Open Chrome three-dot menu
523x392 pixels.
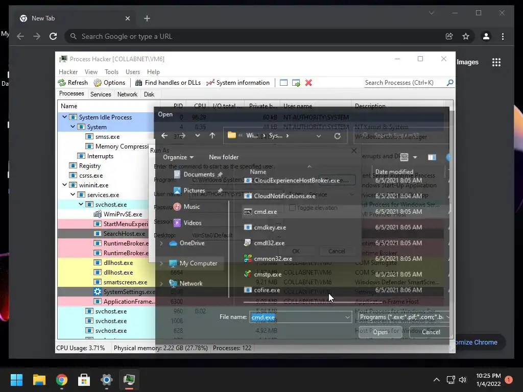point(503,36)
